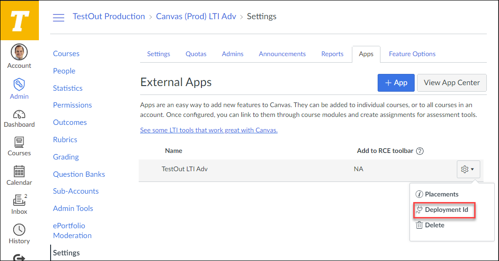Image resolution: width=499 pixels, height=261 pixels.
Task: Go to Dashboard in global navigation
Action: (19, 119)
